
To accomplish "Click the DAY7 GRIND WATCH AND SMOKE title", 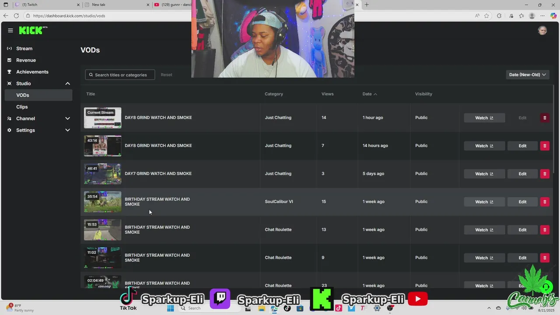I will coord(158,174).
